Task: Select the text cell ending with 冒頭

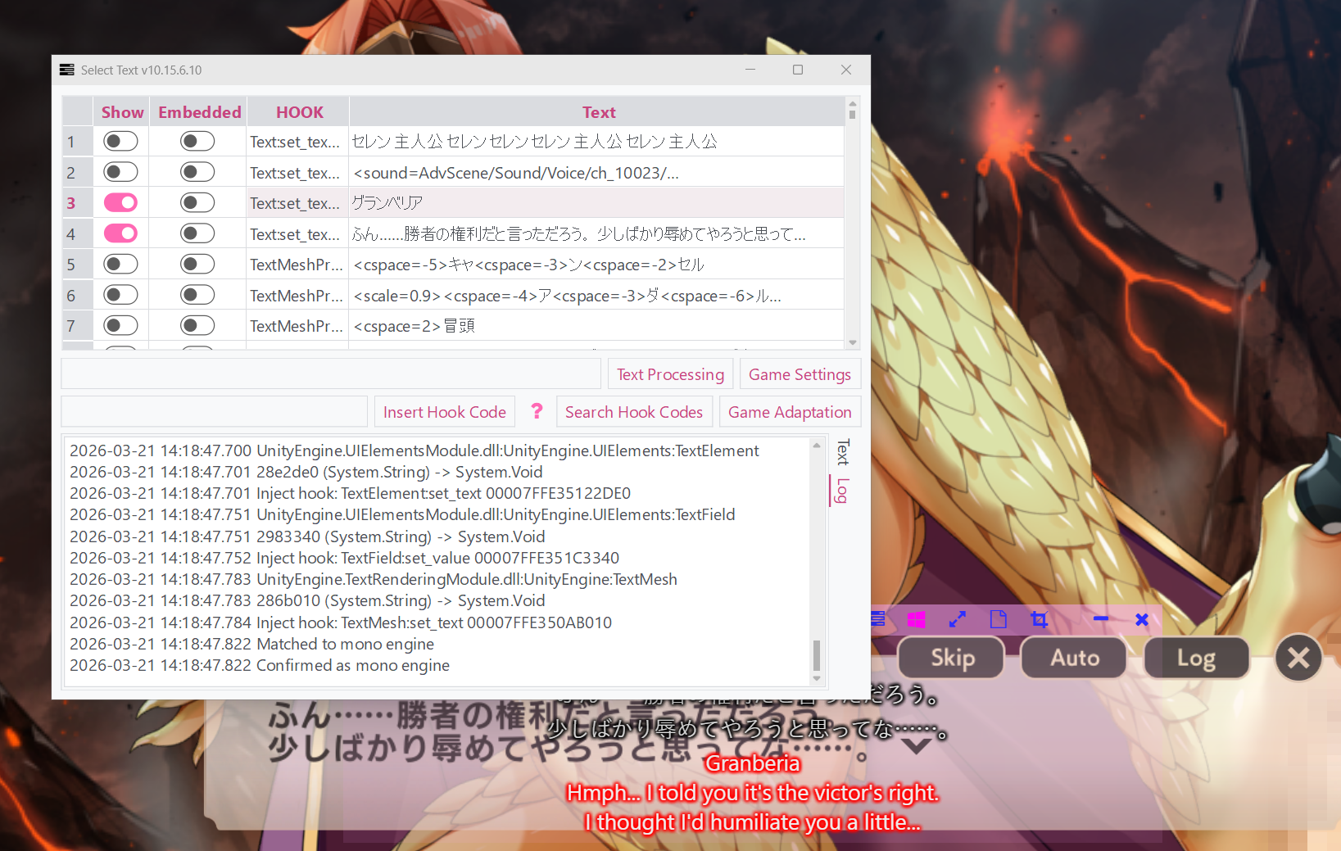Action: (596, 326)
